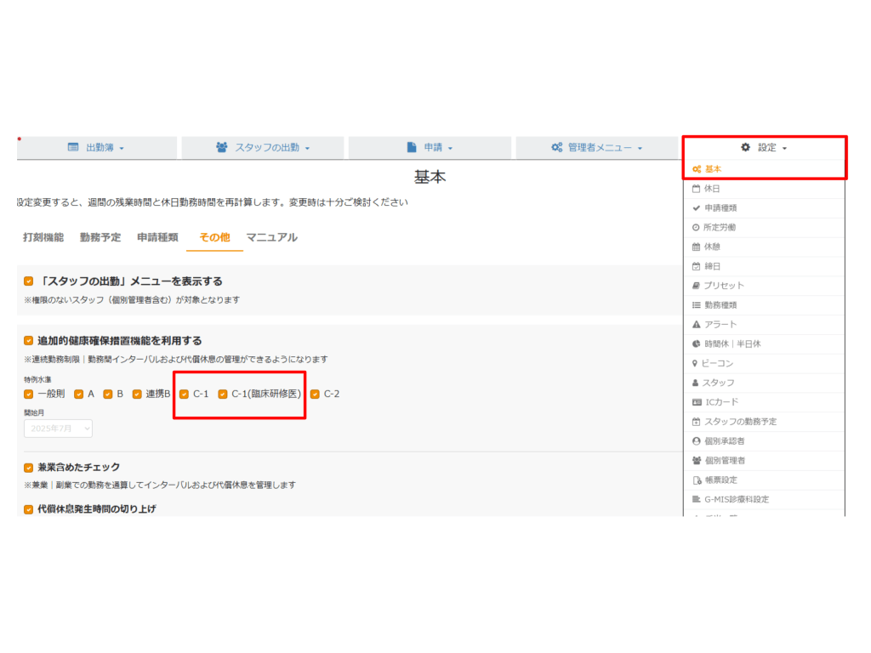Click the clock icon next to 所定労働

pyautogui.click(x=697, y=228)
